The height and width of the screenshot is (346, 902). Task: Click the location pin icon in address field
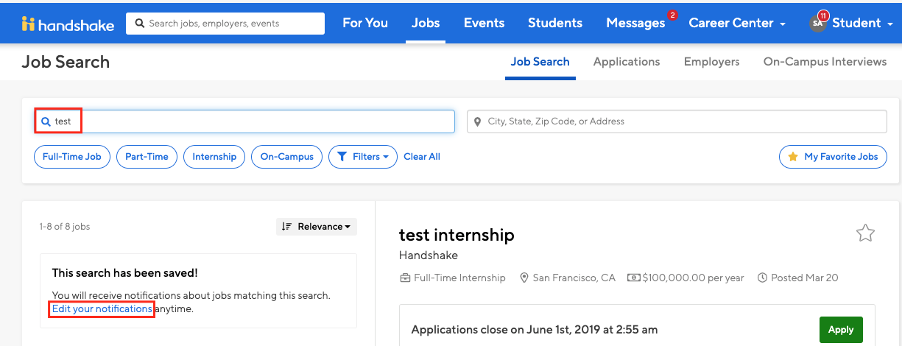[478, 121]
